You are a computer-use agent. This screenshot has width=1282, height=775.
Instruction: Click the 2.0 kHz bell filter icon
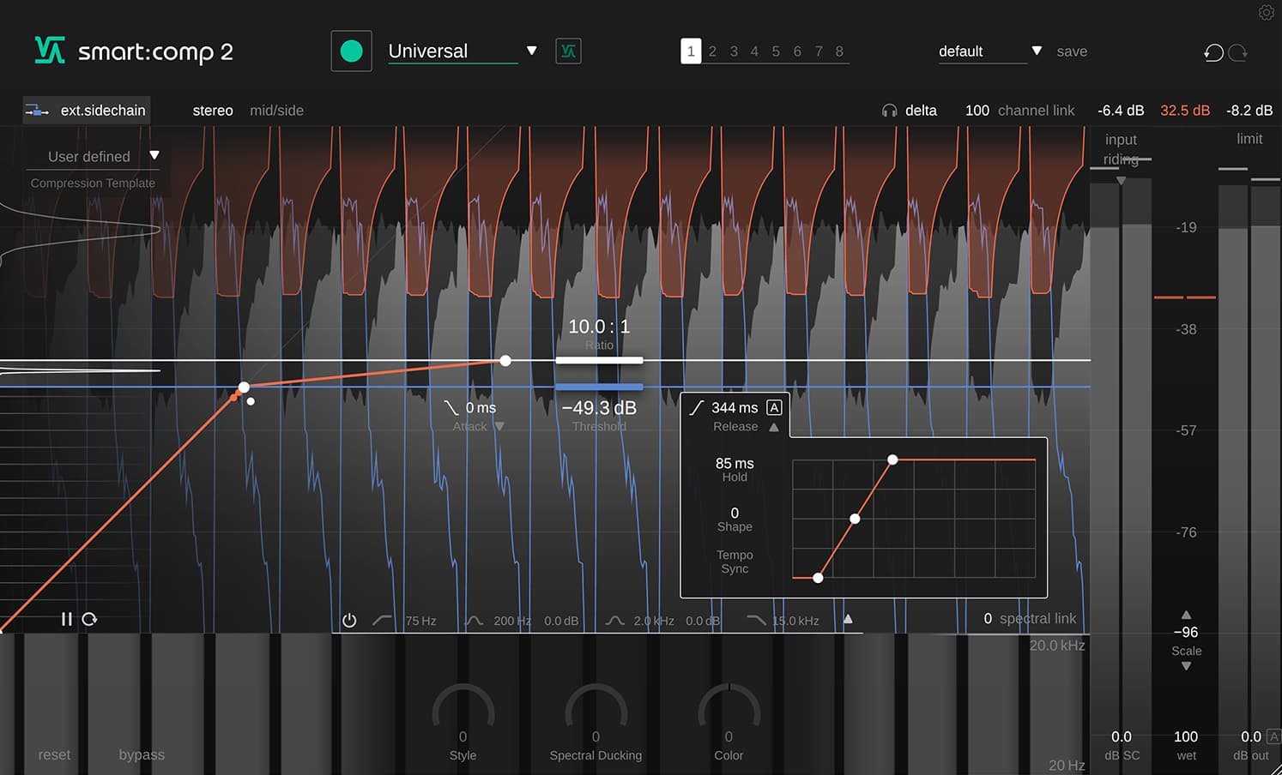615,620
